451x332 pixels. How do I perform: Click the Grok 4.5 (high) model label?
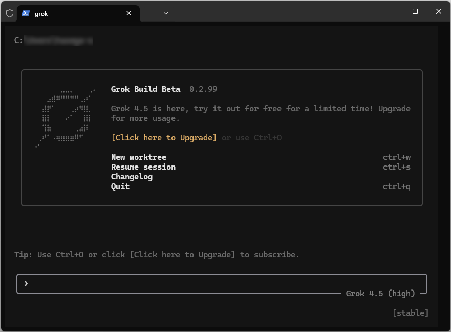click(380, 294)
